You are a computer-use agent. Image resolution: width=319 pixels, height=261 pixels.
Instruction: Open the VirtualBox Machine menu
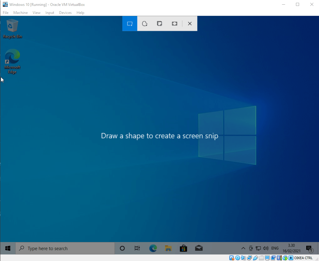21,13
